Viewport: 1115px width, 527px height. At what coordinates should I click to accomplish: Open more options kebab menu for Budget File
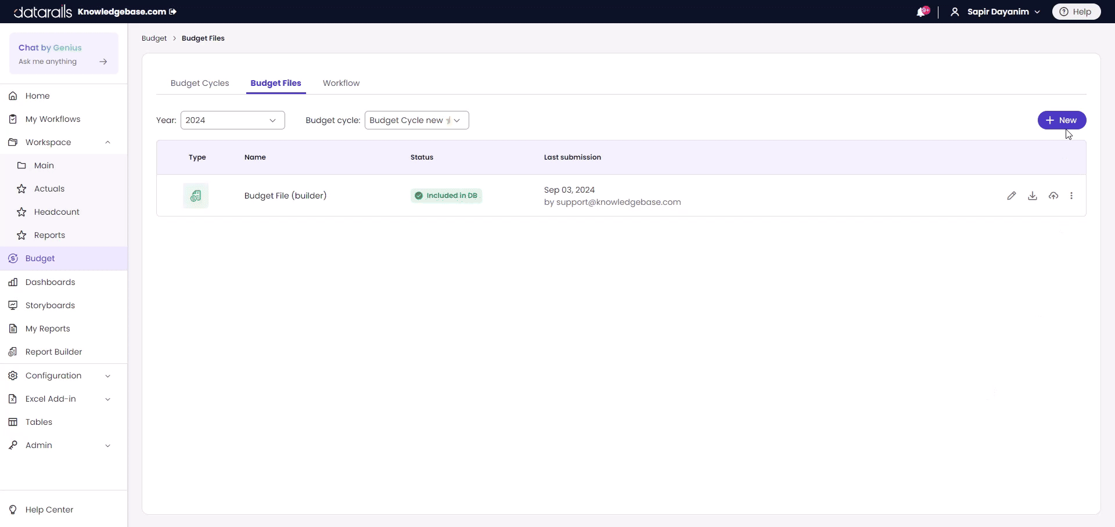coord(1071,196)
